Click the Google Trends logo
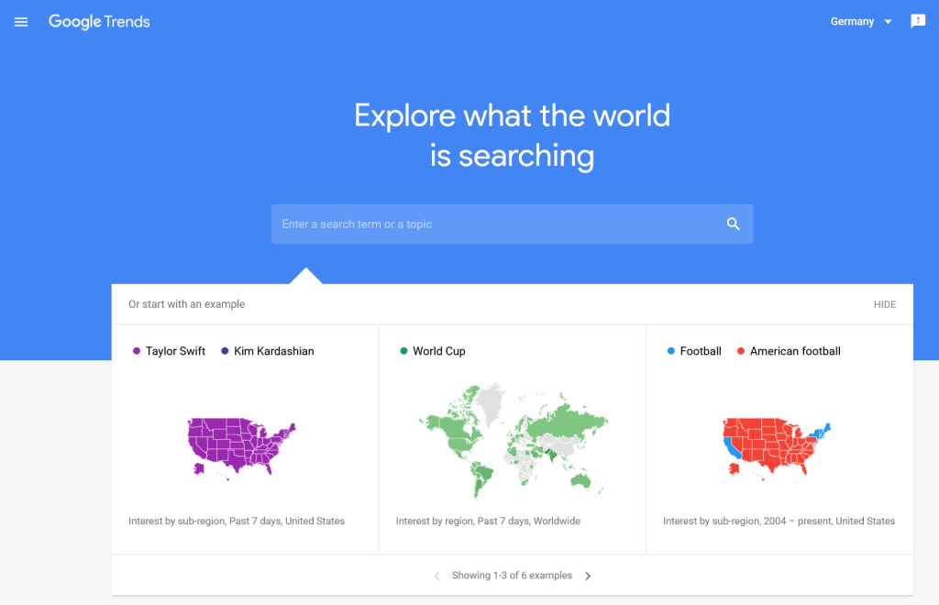 (x=99, y=22)
